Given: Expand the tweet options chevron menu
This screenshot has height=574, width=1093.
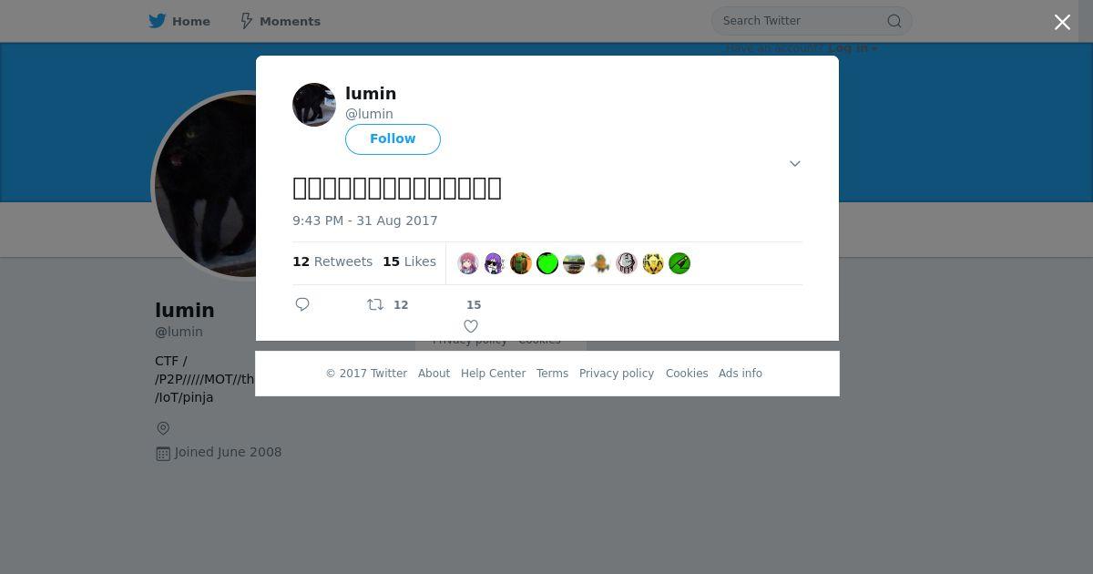Looking at the screenshot, I should [x=795, y=164].
